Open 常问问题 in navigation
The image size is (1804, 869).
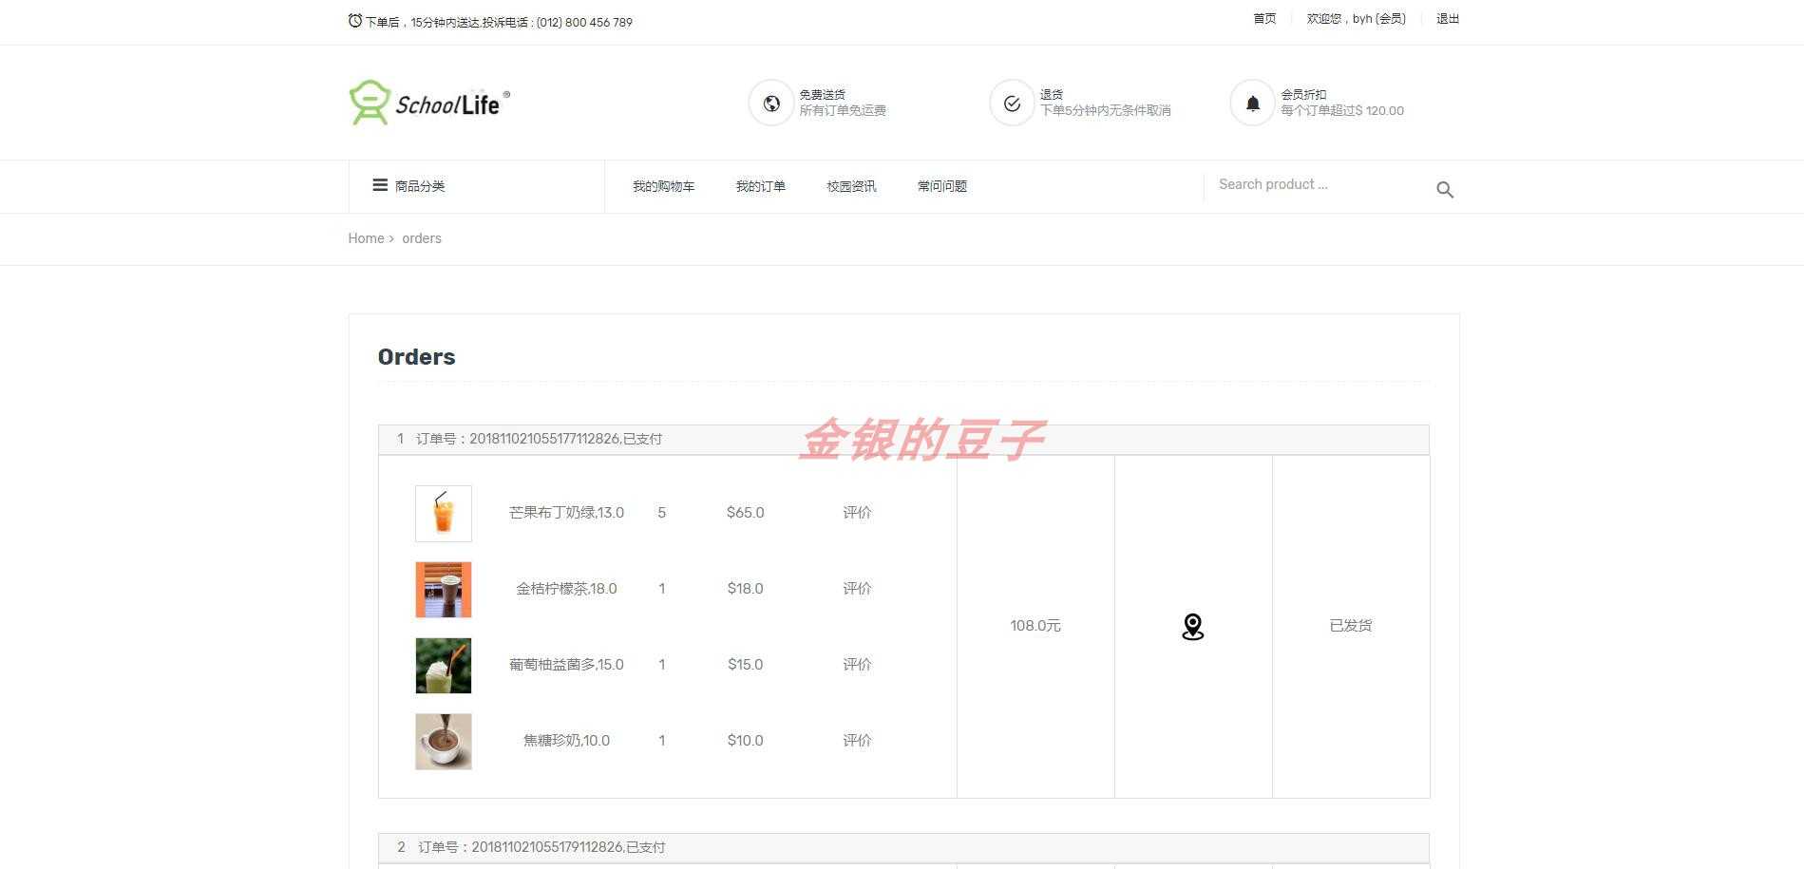click(x=942, y=186)
